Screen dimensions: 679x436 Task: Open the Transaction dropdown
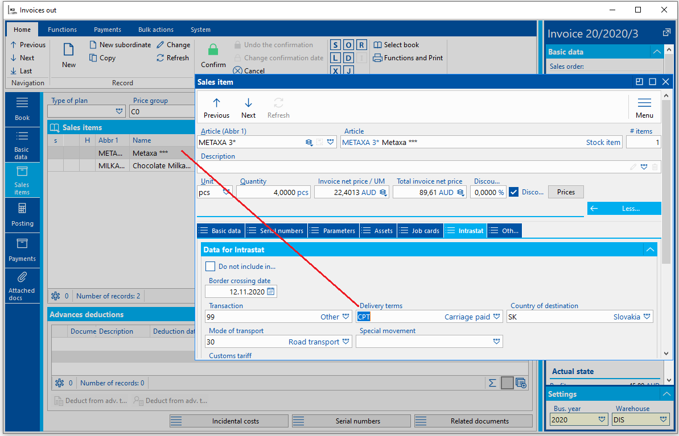coord(345,317)
